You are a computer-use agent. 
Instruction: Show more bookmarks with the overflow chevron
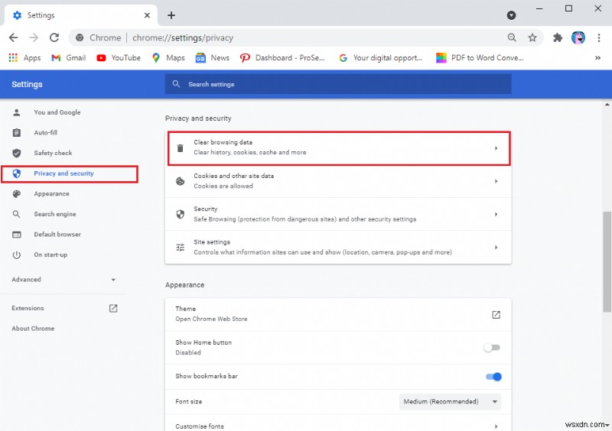pyautogui.click(x=597, y=57)
